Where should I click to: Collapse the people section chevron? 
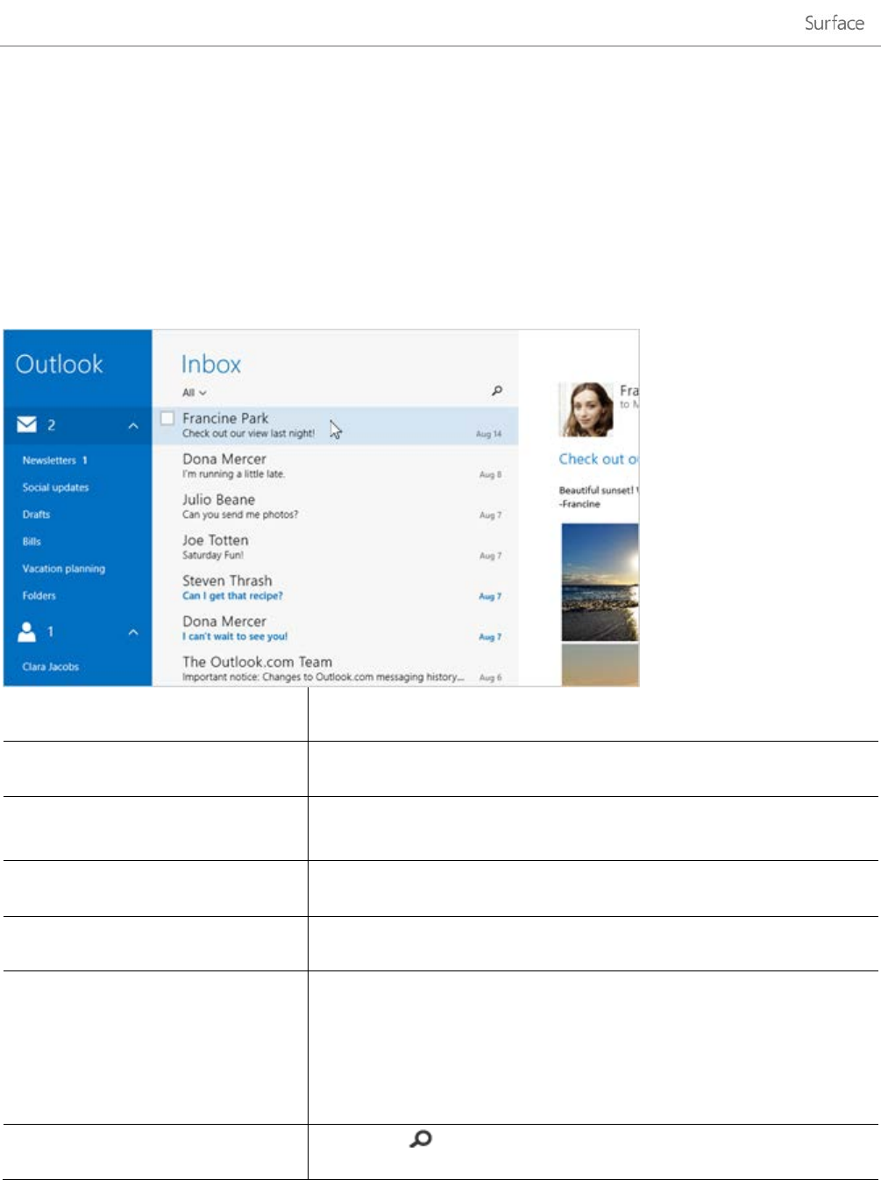click(x=133, y=632)
